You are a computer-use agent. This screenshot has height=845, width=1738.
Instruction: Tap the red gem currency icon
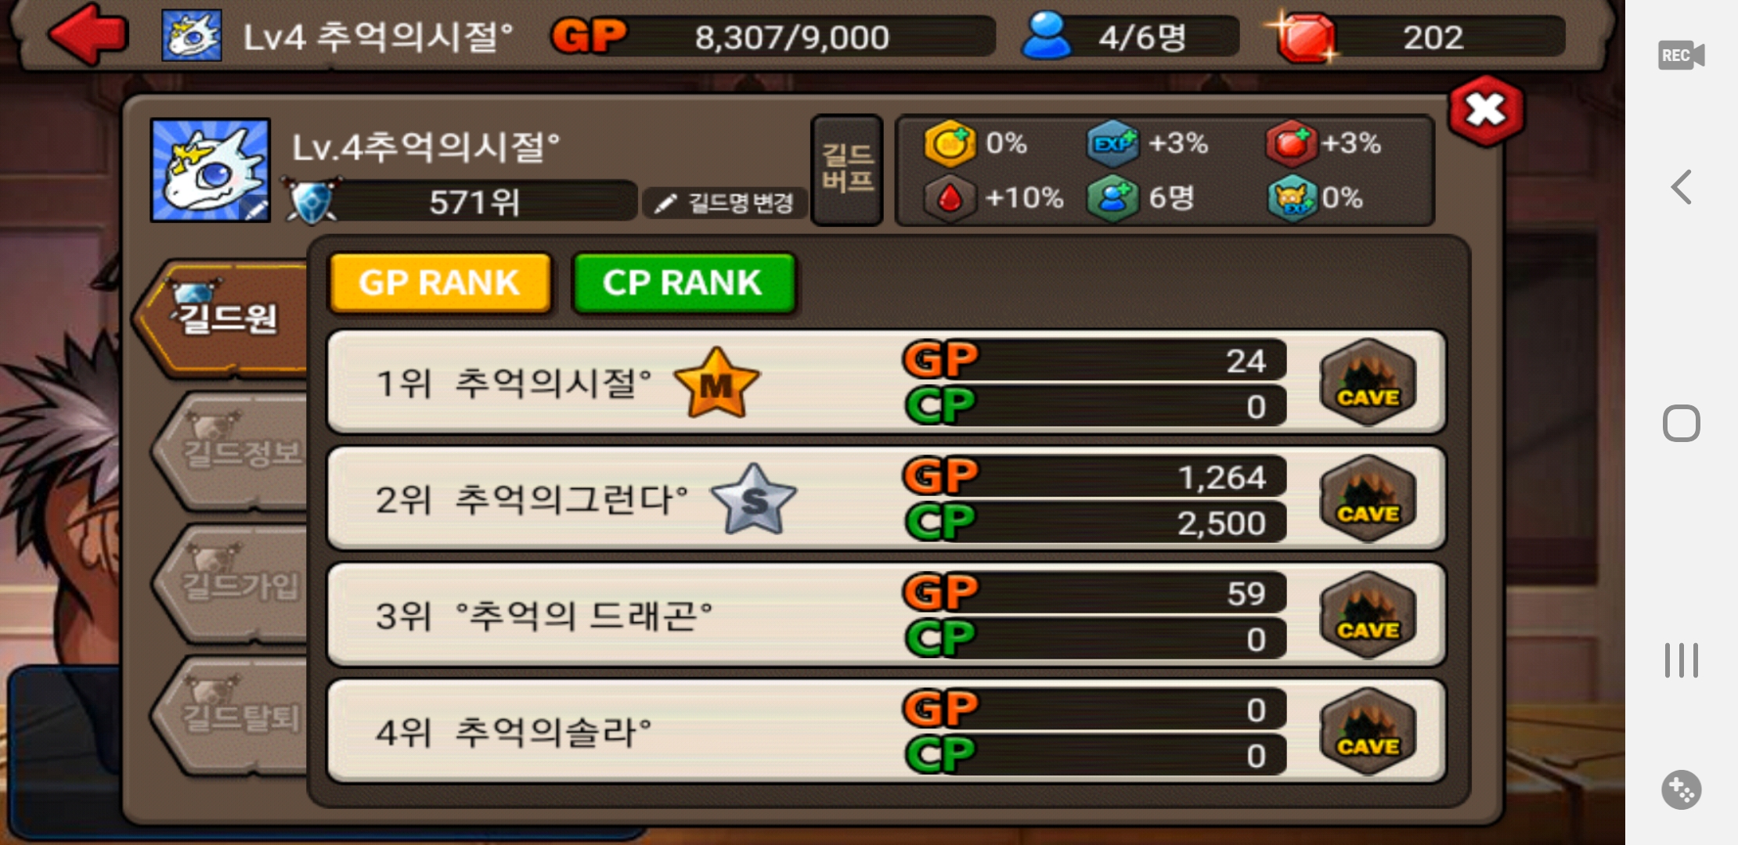tap(1303, 38)
